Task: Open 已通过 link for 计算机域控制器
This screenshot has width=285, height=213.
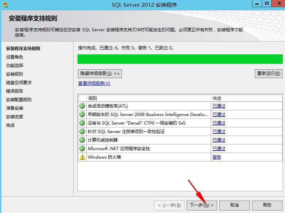Action: (x=219, y=140)
